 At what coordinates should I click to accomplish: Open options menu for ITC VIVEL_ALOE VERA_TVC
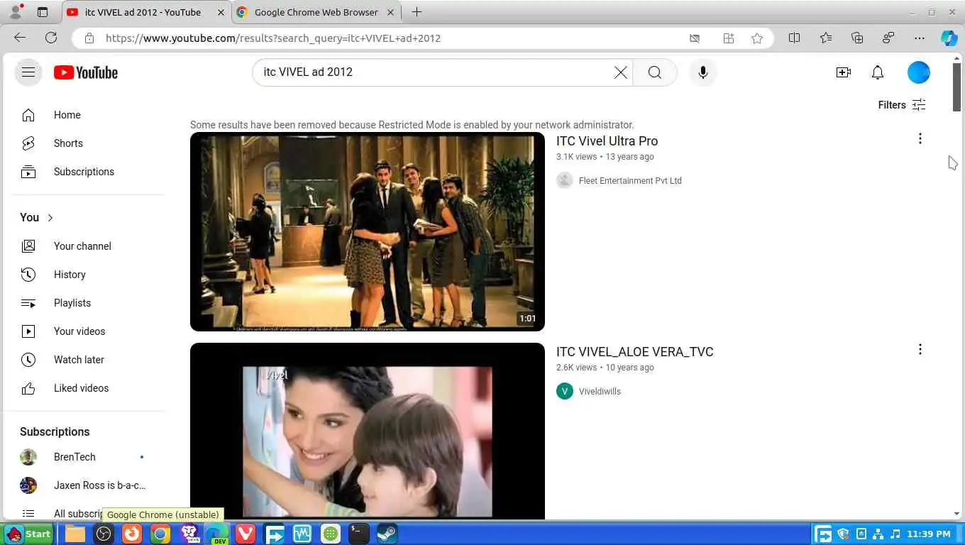[920, 349]
